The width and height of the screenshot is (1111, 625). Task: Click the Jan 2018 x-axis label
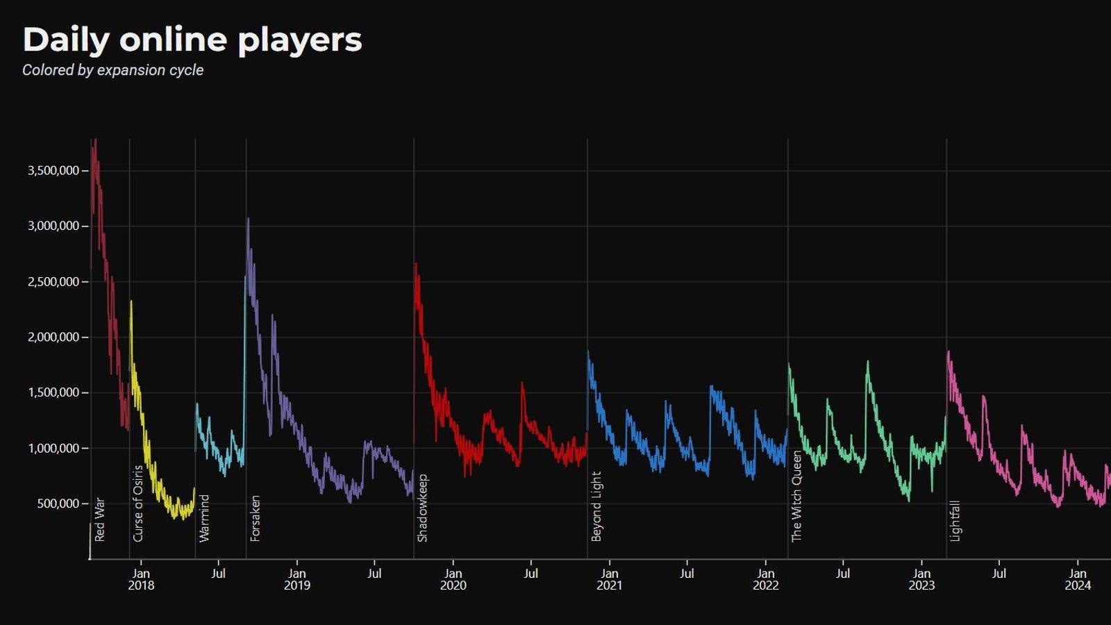[x=141, y=579]
